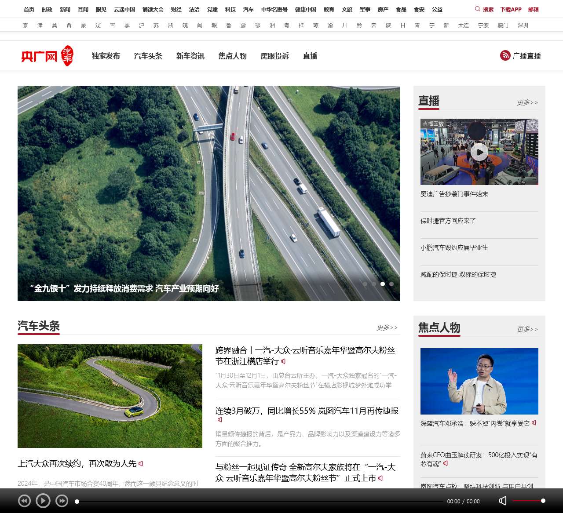Open the 焦点人物 speaker photo

point(479,381)
